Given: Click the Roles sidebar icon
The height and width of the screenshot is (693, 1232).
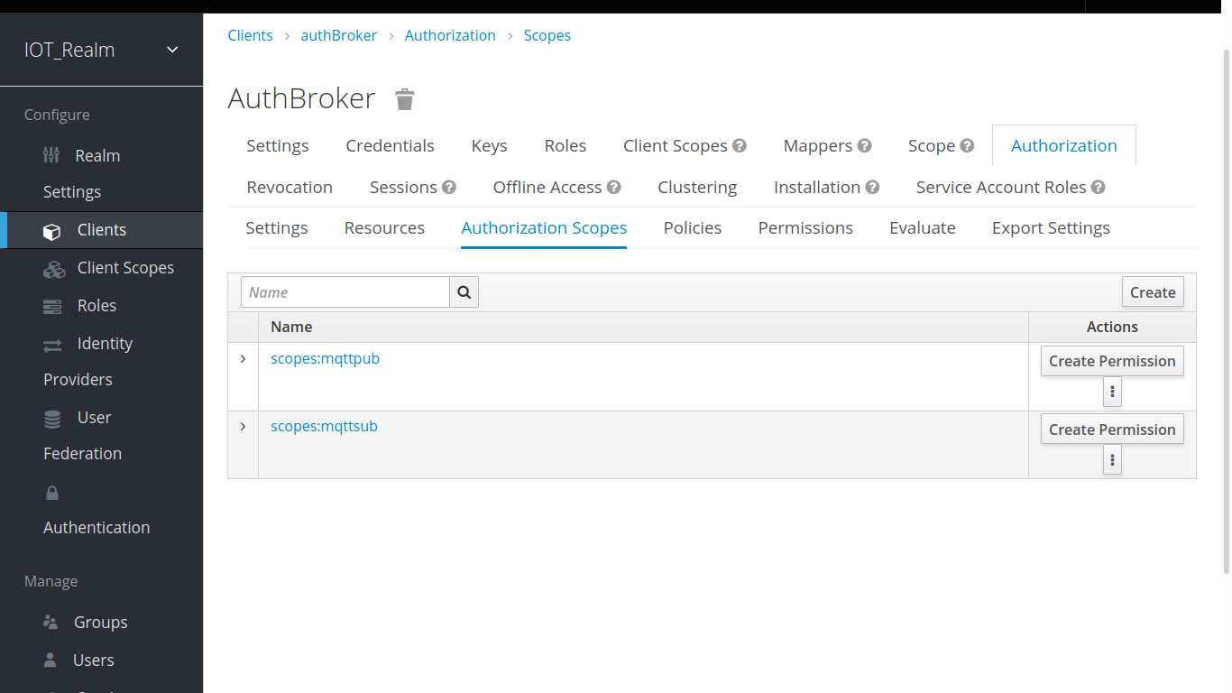Looking at the screenshot, I should pyautogui.click(x=52, y=307).
